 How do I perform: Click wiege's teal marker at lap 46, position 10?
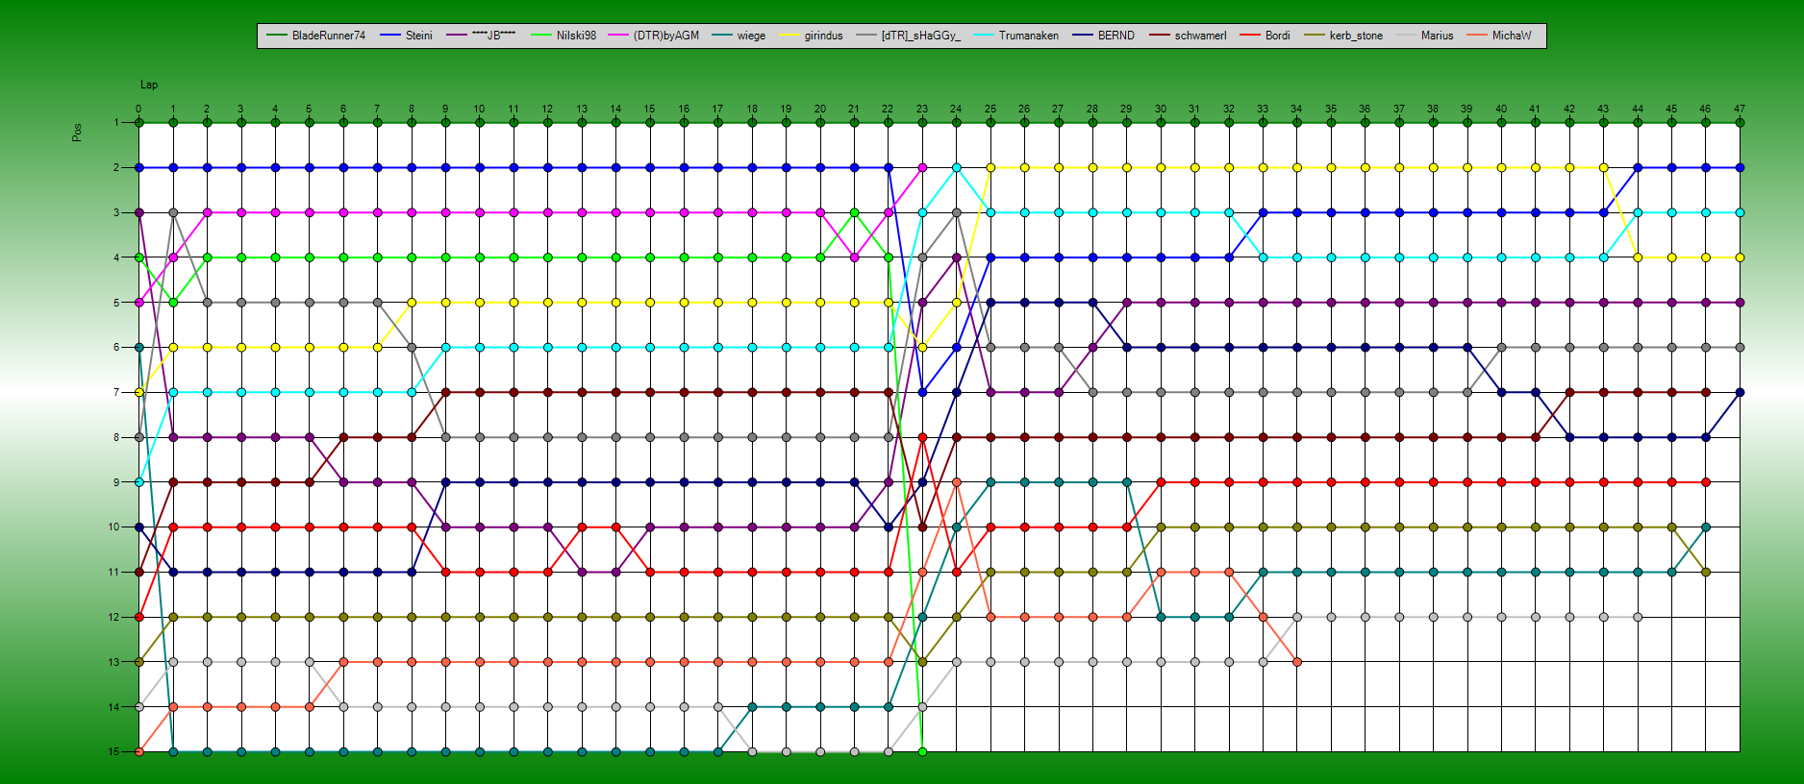click(1706, 527)
